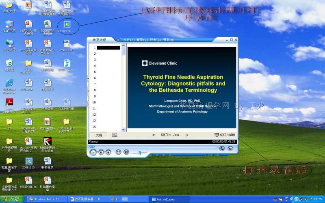The image size is (325, 203).
Task: Open the 帮助(H) menu
Action: tap(169, 40)
